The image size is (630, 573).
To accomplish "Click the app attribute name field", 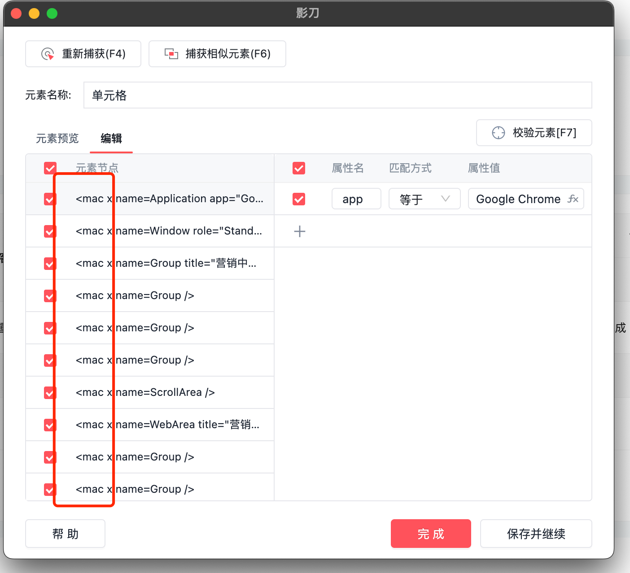I will tap(356, 199).
